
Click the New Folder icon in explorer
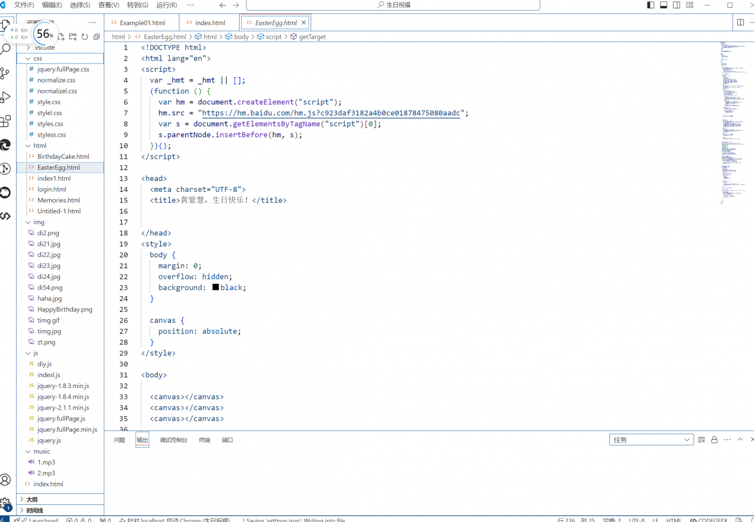tap(73, 37)
